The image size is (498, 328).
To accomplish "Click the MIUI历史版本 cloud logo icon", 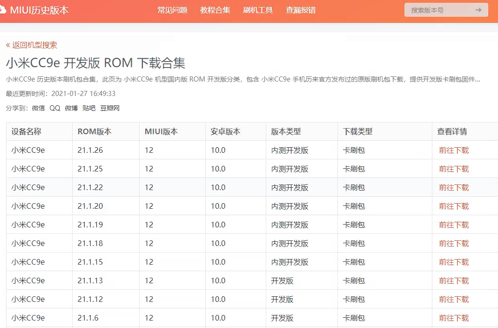I will click(2, 10).
